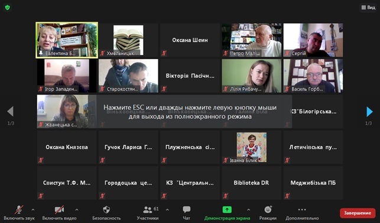The height and width of the screenshot is (223, 380).
Task: Click the green encryption shield icon
Action: (7, 8)
